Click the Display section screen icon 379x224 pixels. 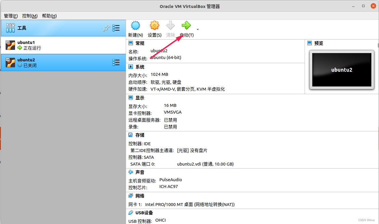click(x=131, y=98)
